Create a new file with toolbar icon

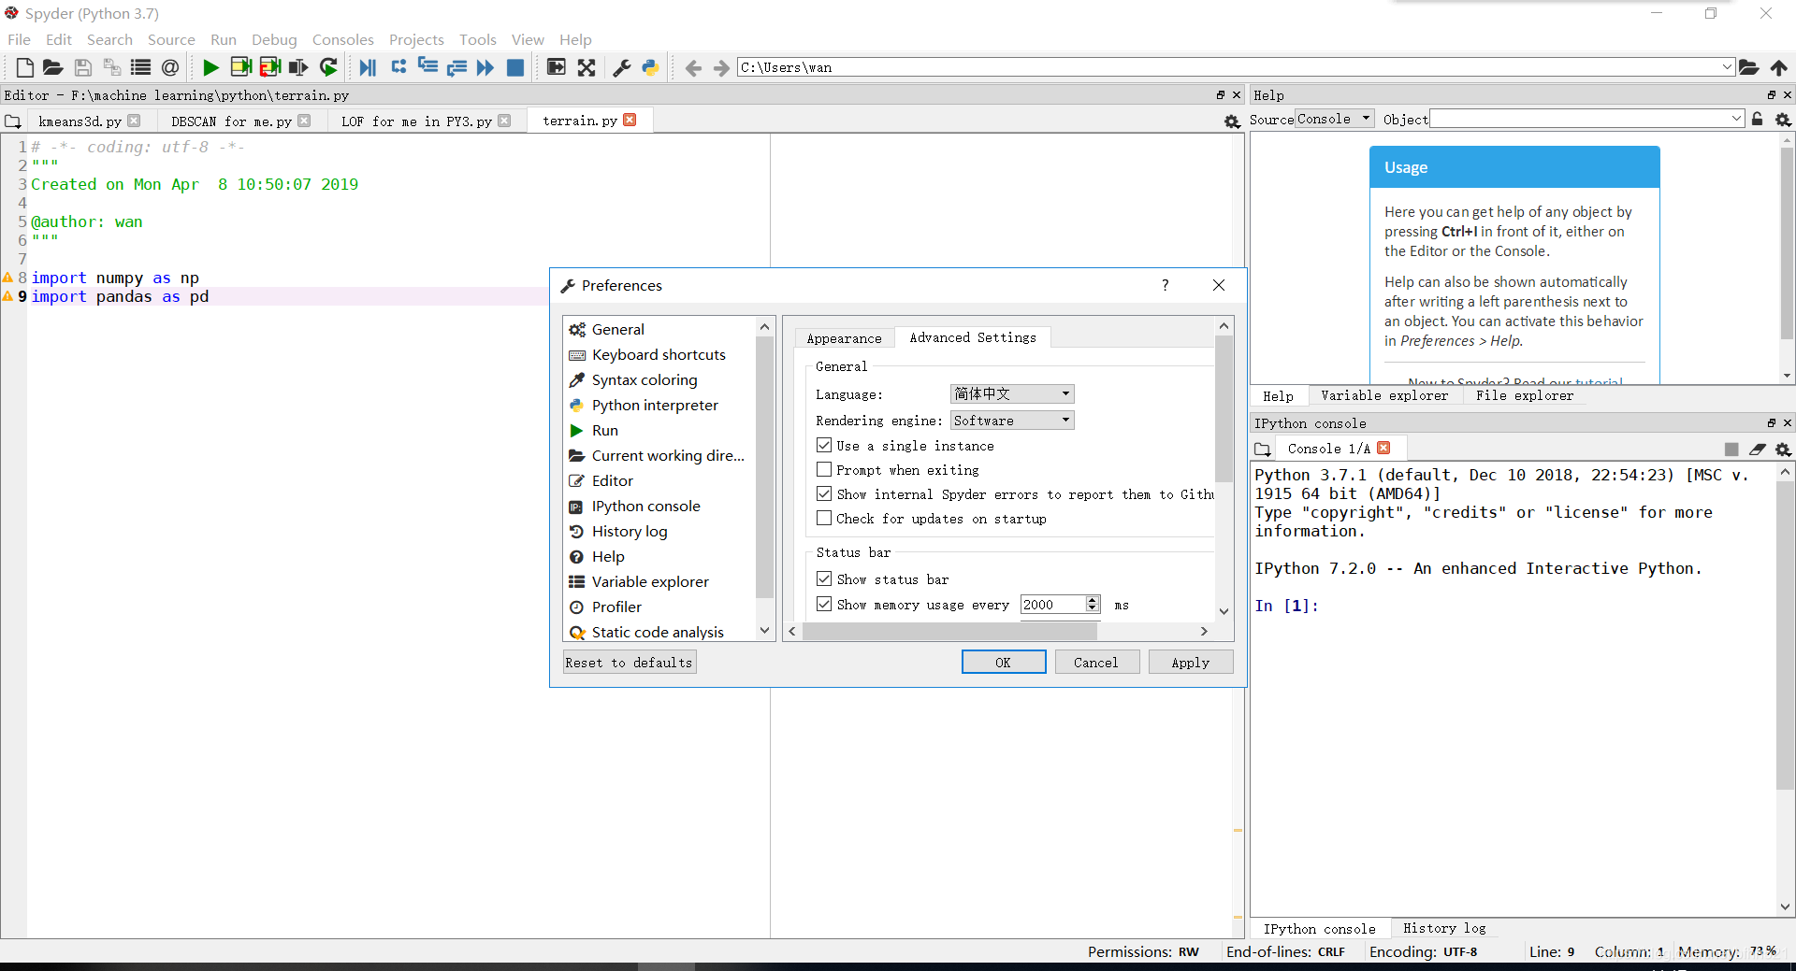[25, 67]
